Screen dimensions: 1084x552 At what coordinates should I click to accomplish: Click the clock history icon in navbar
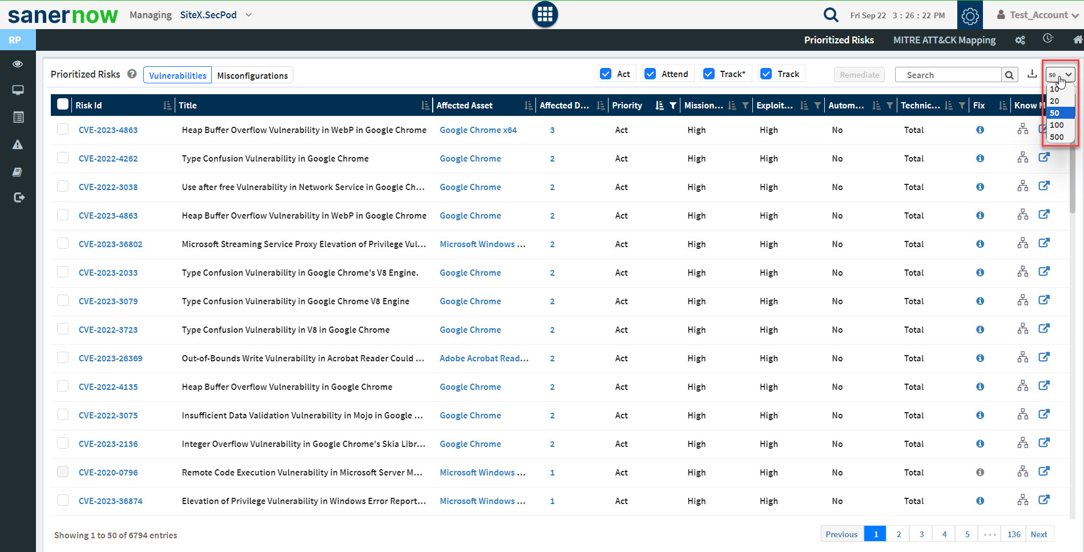click(x=1048, y=38)
